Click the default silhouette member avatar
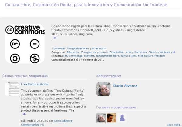Image resolution: width=182 pixels, height=127 pixels. click(x=122, y=118)
